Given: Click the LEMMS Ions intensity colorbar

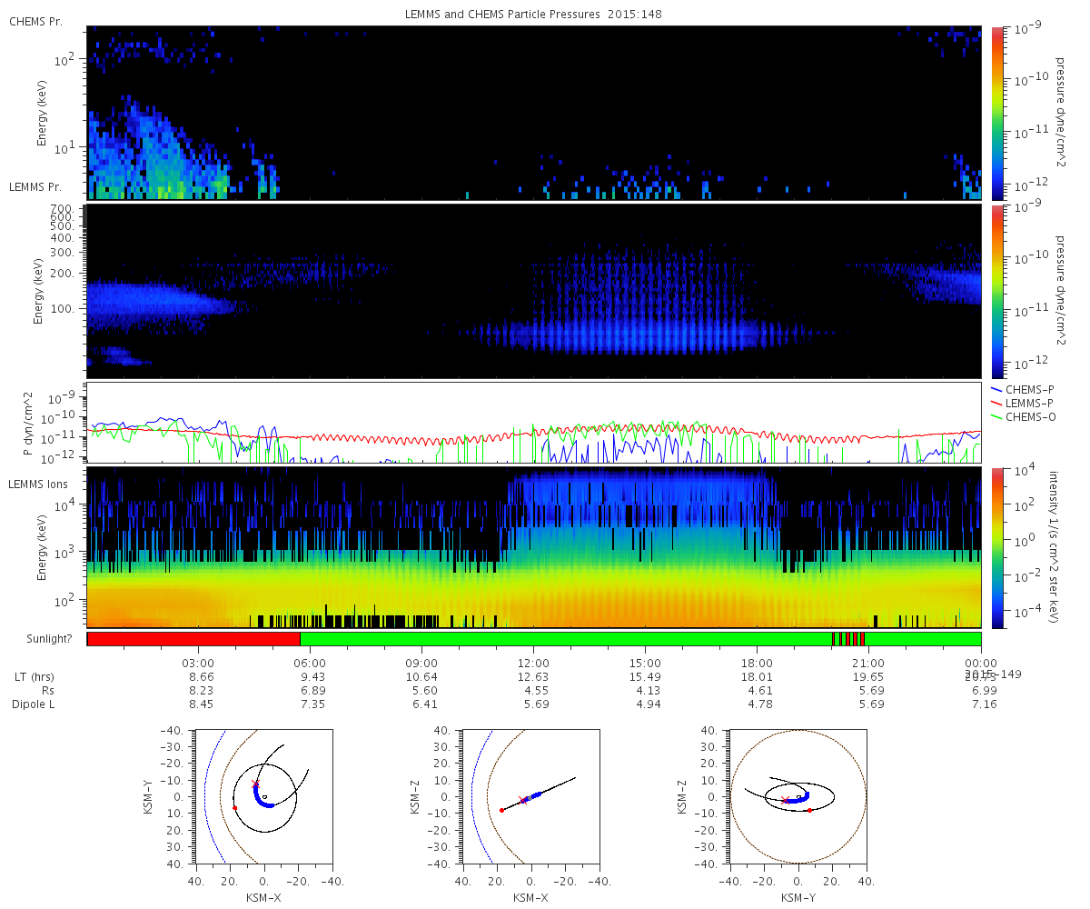Looking at the screenshot, I should (x=996, y=547).
